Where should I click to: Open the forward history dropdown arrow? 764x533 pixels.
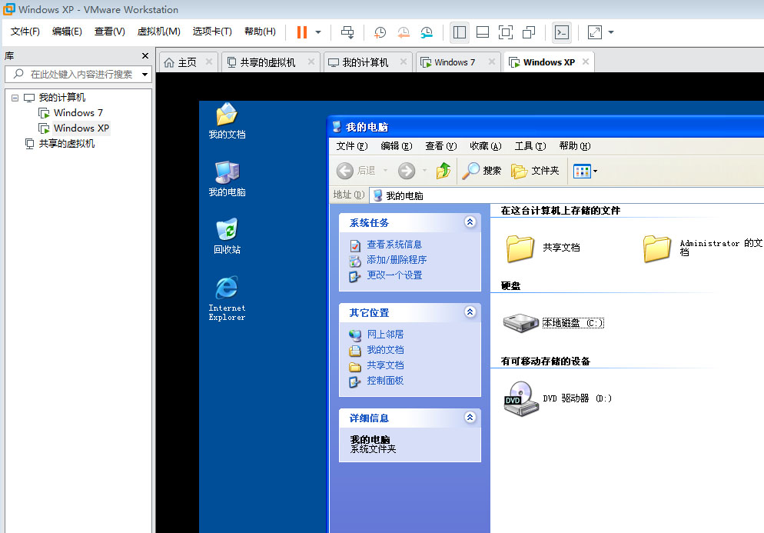pos(424,171)
